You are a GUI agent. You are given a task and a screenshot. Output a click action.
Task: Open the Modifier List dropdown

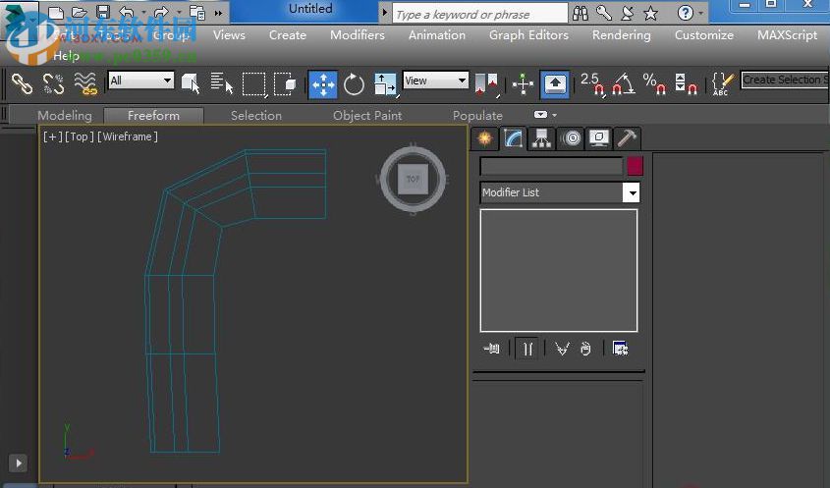[560, 192]
